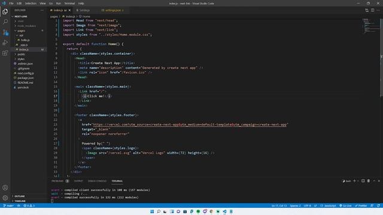
Task: Click Spaces: 2 indentation status
Action: click(x=295, y=205)
